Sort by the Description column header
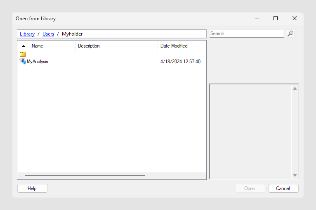This screenshot has width=316, height=210. [x=89, y=46]
